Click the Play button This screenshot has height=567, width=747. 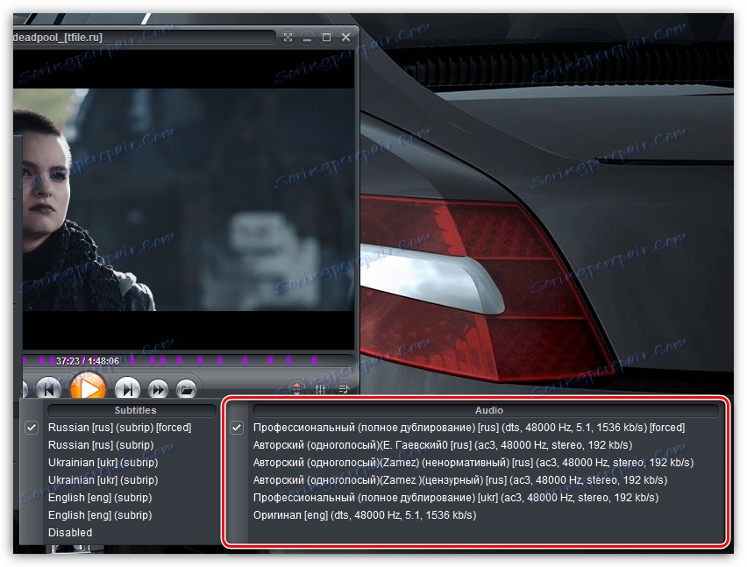pyautogui.click(x=88, y=388)
